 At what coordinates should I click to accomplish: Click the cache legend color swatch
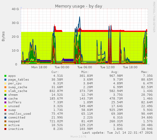point(5,99)
